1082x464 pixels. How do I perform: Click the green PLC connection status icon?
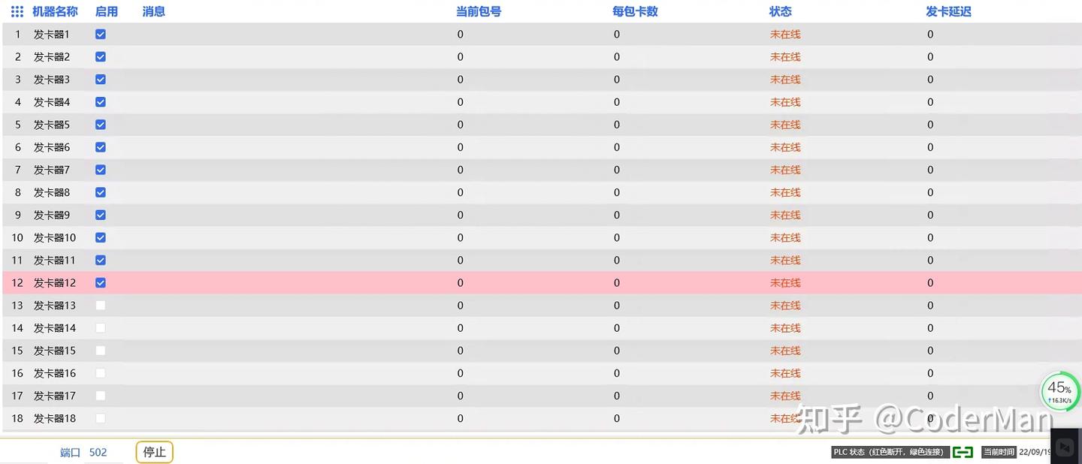click(963, 452)
